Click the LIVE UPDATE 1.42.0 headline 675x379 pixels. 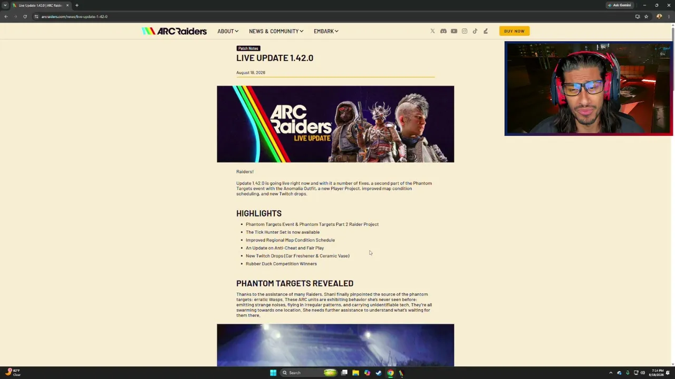[275, 58]
